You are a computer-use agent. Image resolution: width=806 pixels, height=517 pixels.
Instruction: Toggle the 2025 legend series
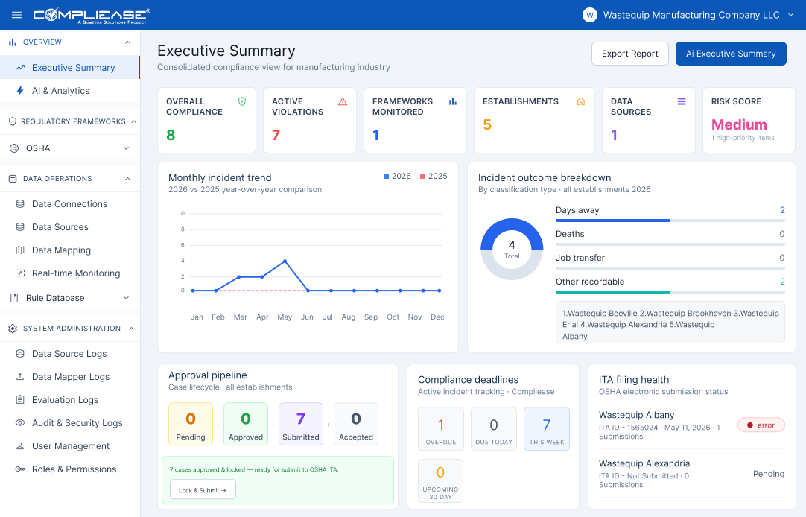[434, 177]
